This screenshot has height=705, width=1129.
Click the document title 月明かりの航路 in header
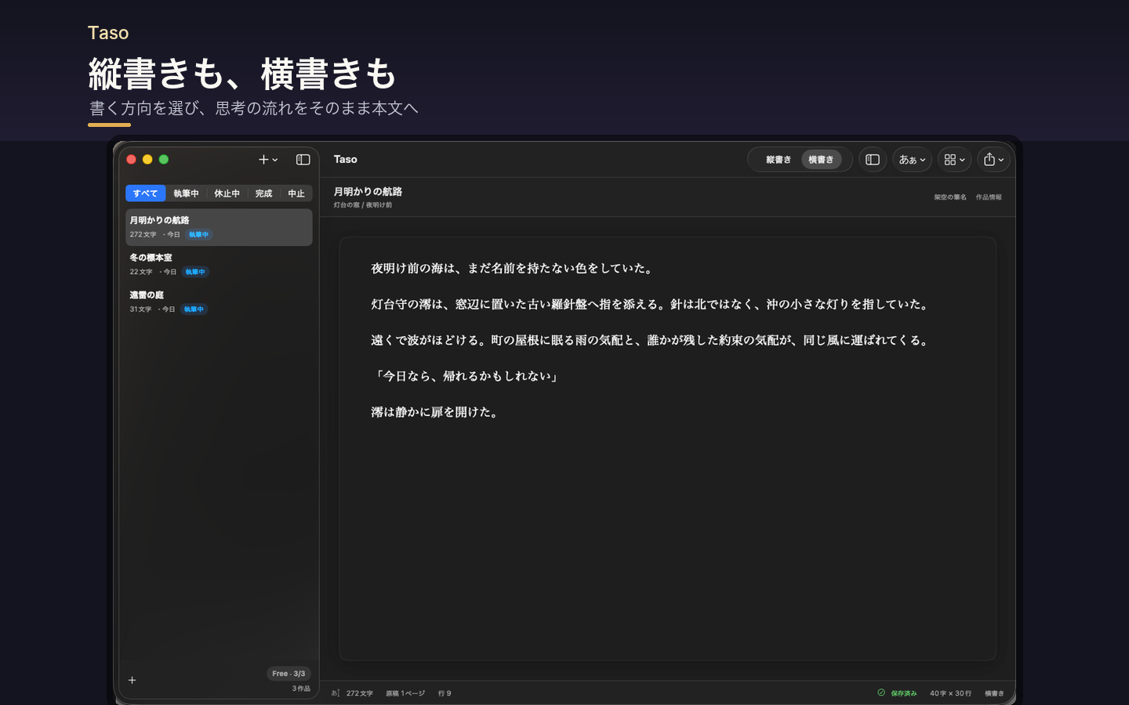click(x=368, y=192)
